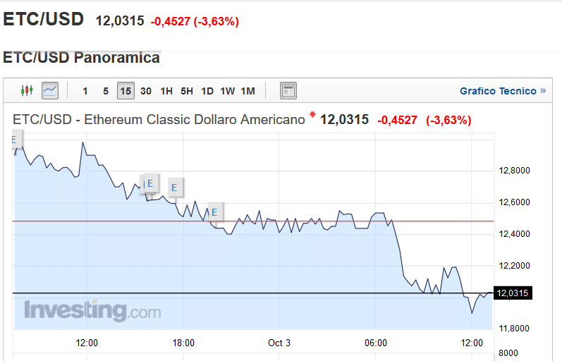Click the red down arrow beside the price
The width and height of the screenshot is (562, 361).
(x=312, y=115)
